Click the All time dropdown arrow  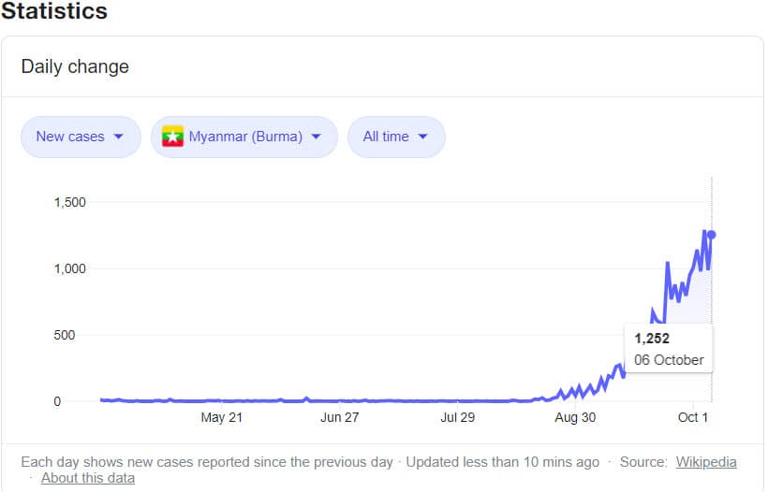422,137
